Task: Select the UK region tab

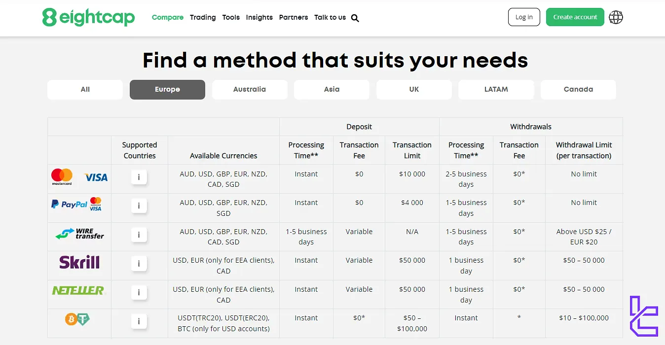Action: [414, 90]
